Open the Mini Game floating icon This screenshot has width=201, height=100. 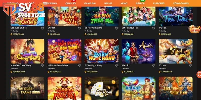[x=195, y=29]
